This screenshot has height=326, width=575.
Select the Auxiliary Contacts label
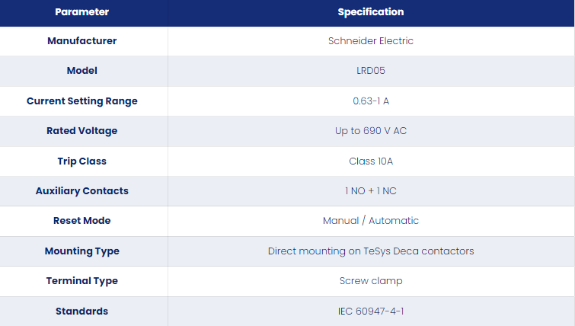81,191
